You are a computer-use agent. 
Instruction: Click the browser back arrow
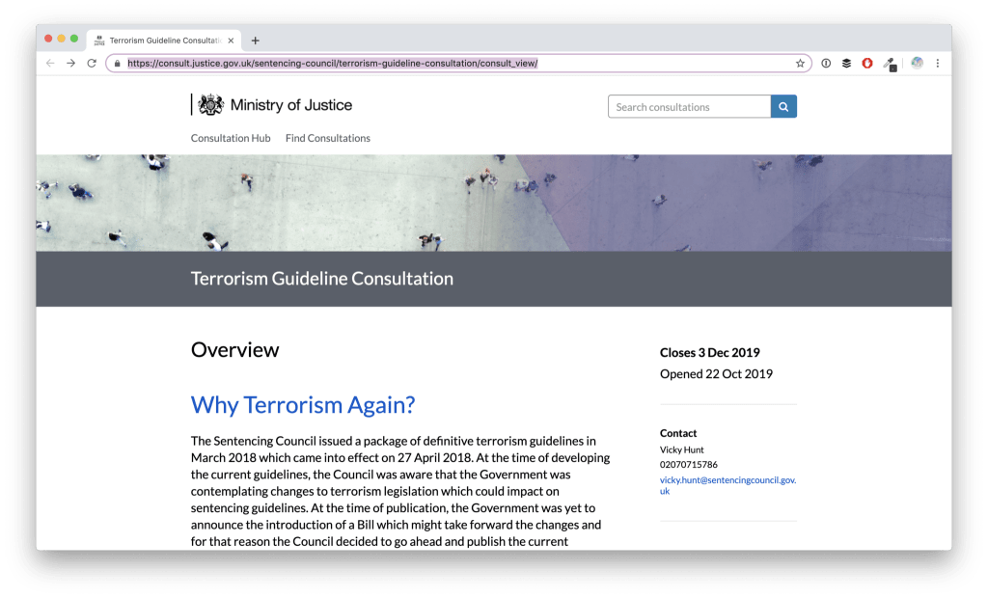50,63
